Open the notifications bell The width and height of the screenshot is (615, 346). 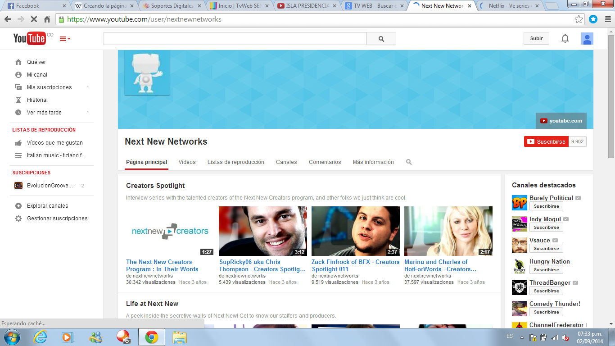[x=565, y=39]
